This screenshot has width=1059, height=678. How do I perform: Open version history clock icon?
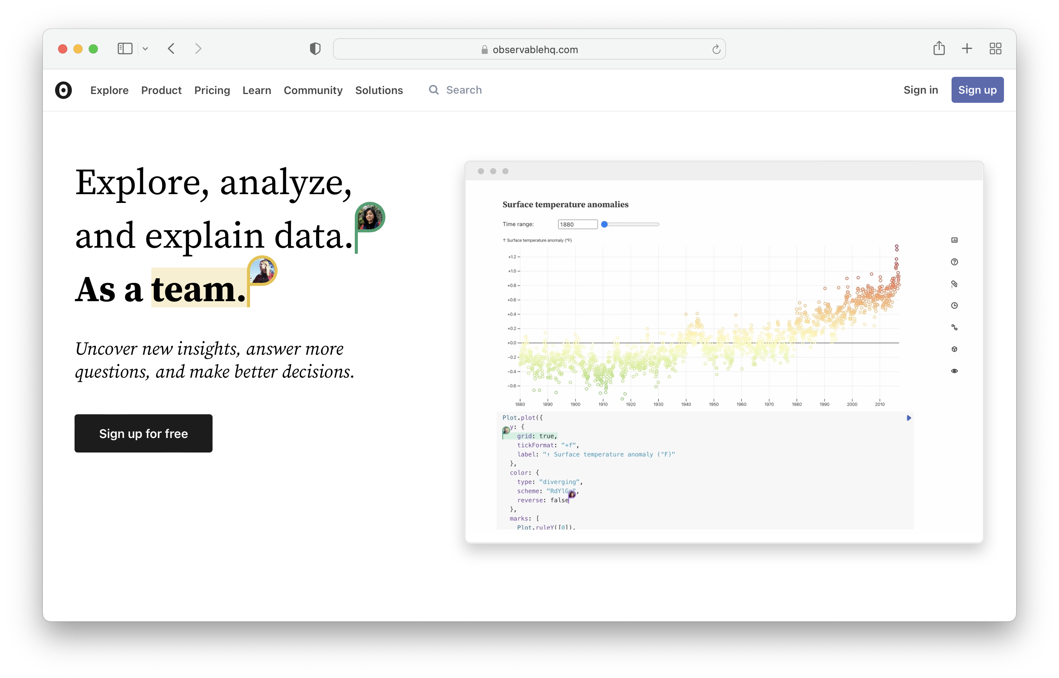954,305
